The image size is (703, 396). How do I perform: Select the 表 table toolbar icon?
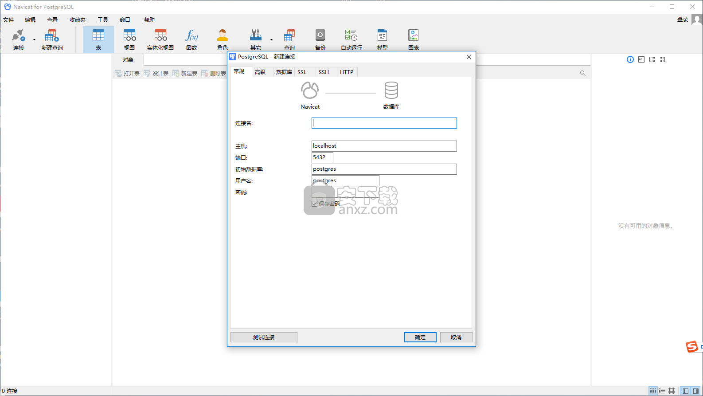tap(98, 39)
